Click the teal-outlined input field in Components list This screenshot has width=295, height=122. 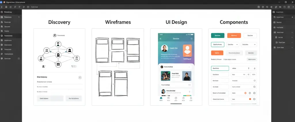(220, 68)
